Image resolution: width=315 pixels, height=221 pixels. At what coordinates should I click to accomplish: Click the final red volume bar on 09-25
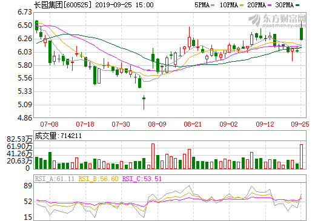[x=302, y=156]
